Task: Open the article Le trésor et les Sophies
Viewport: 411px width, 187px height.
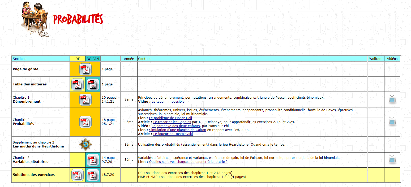Action: point(172,122)
